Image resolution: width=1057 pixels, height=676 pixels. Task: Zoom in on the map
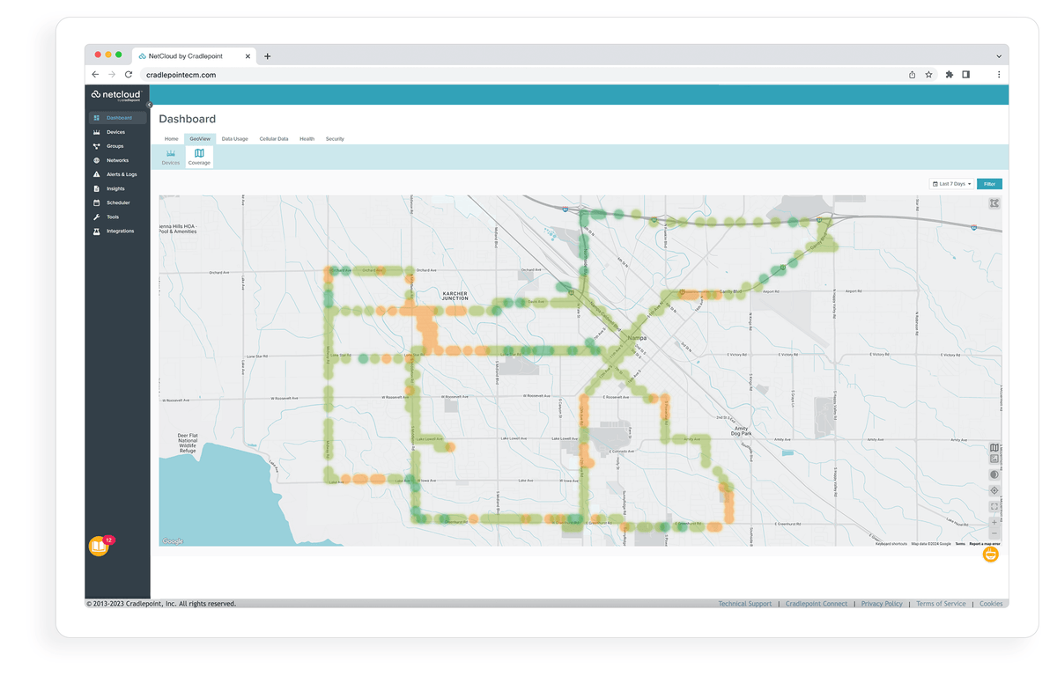[994, 522]
